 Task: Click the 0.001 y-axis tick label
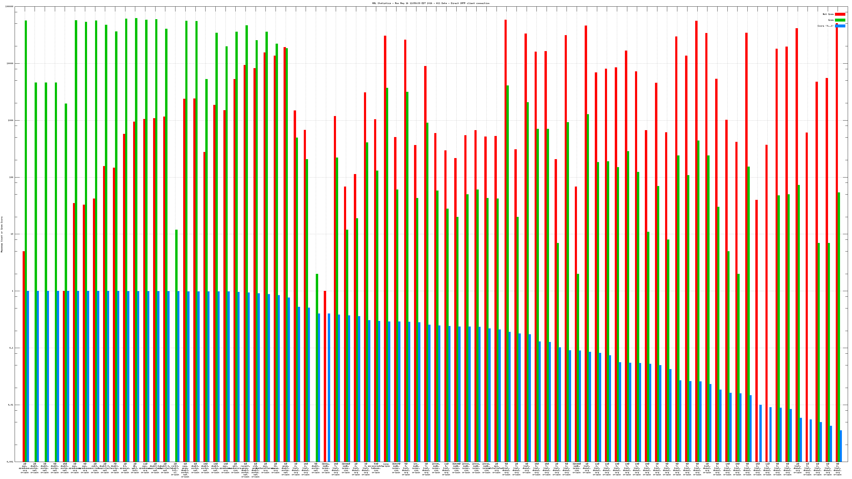point(10,462)
